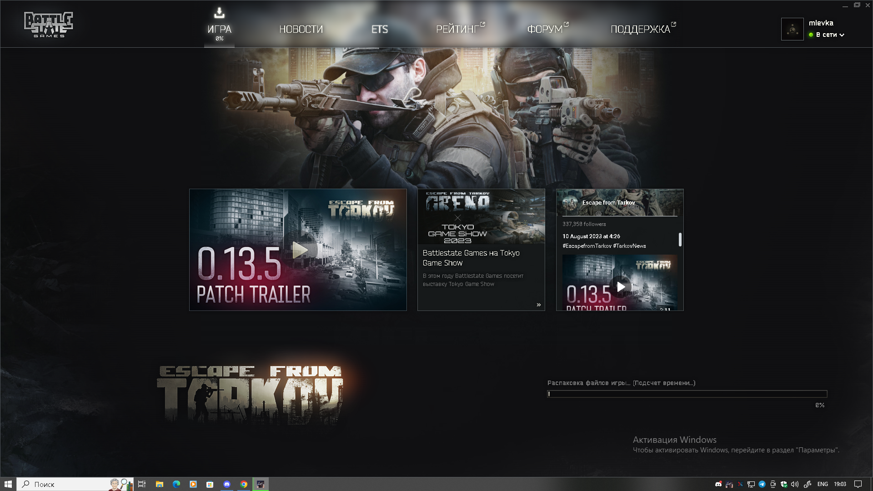
Task: Click the Telegram system tray icon
Action: click(x=762, y=484)
